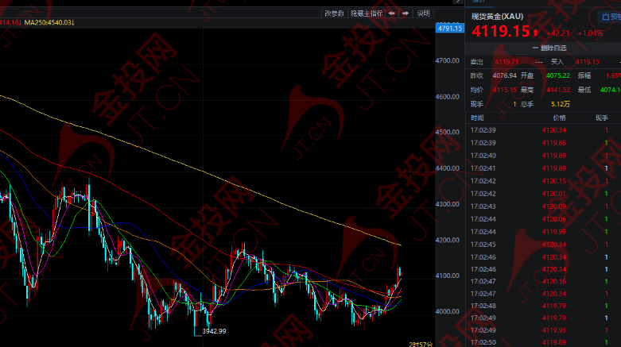Click the minus icon beside 删除自选
Viewport: 621px width, 347px height.
[x=535, y=48]
